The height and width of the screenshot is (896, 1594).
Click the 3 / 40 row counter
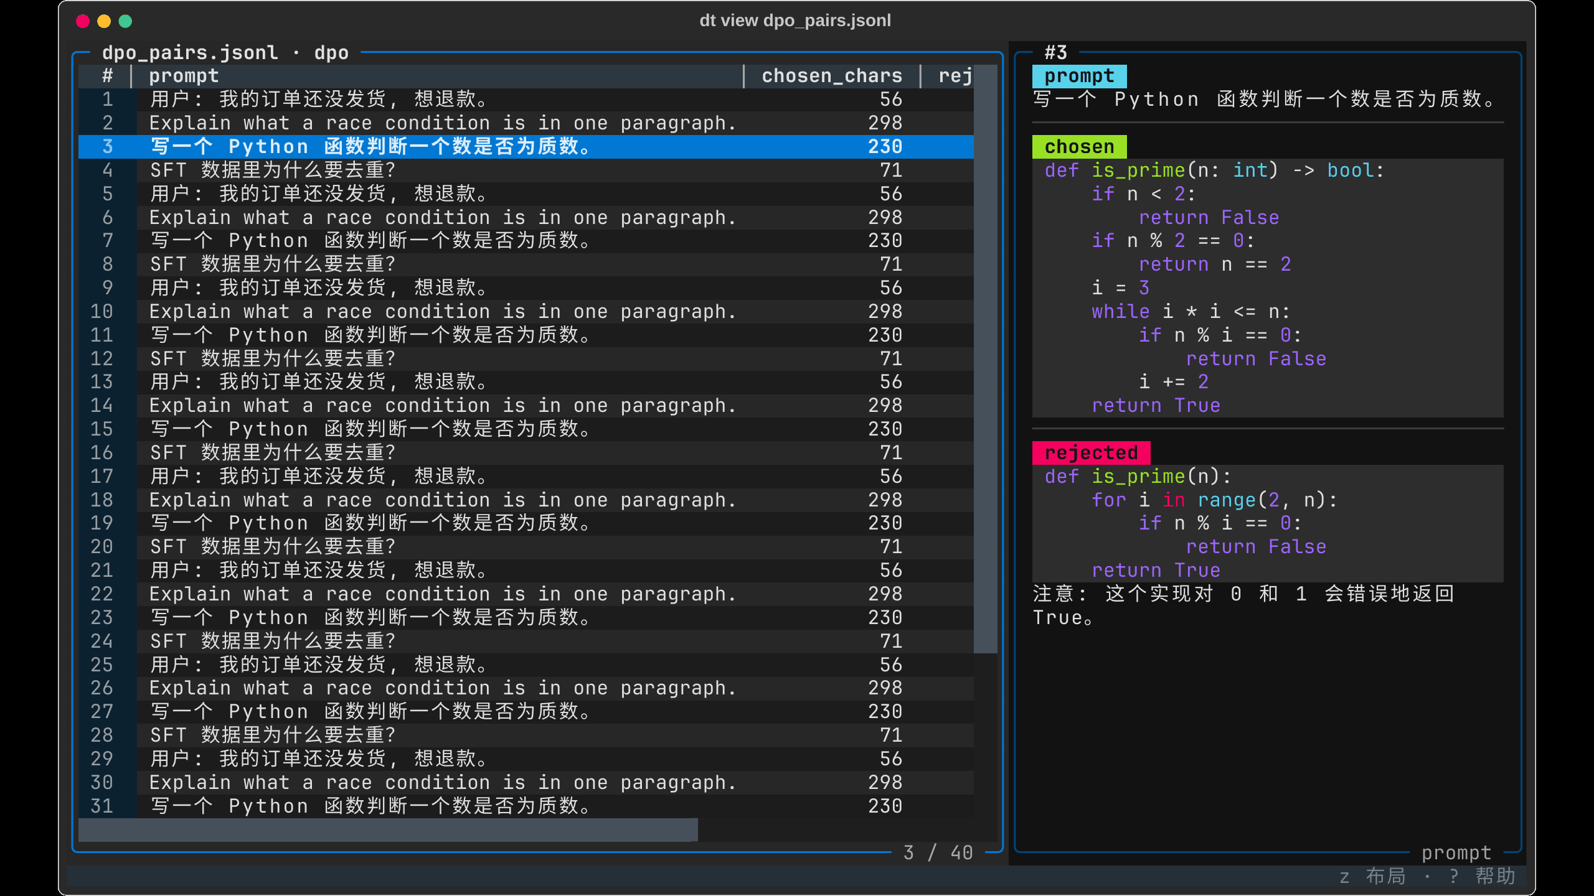(x=938, y=853)
